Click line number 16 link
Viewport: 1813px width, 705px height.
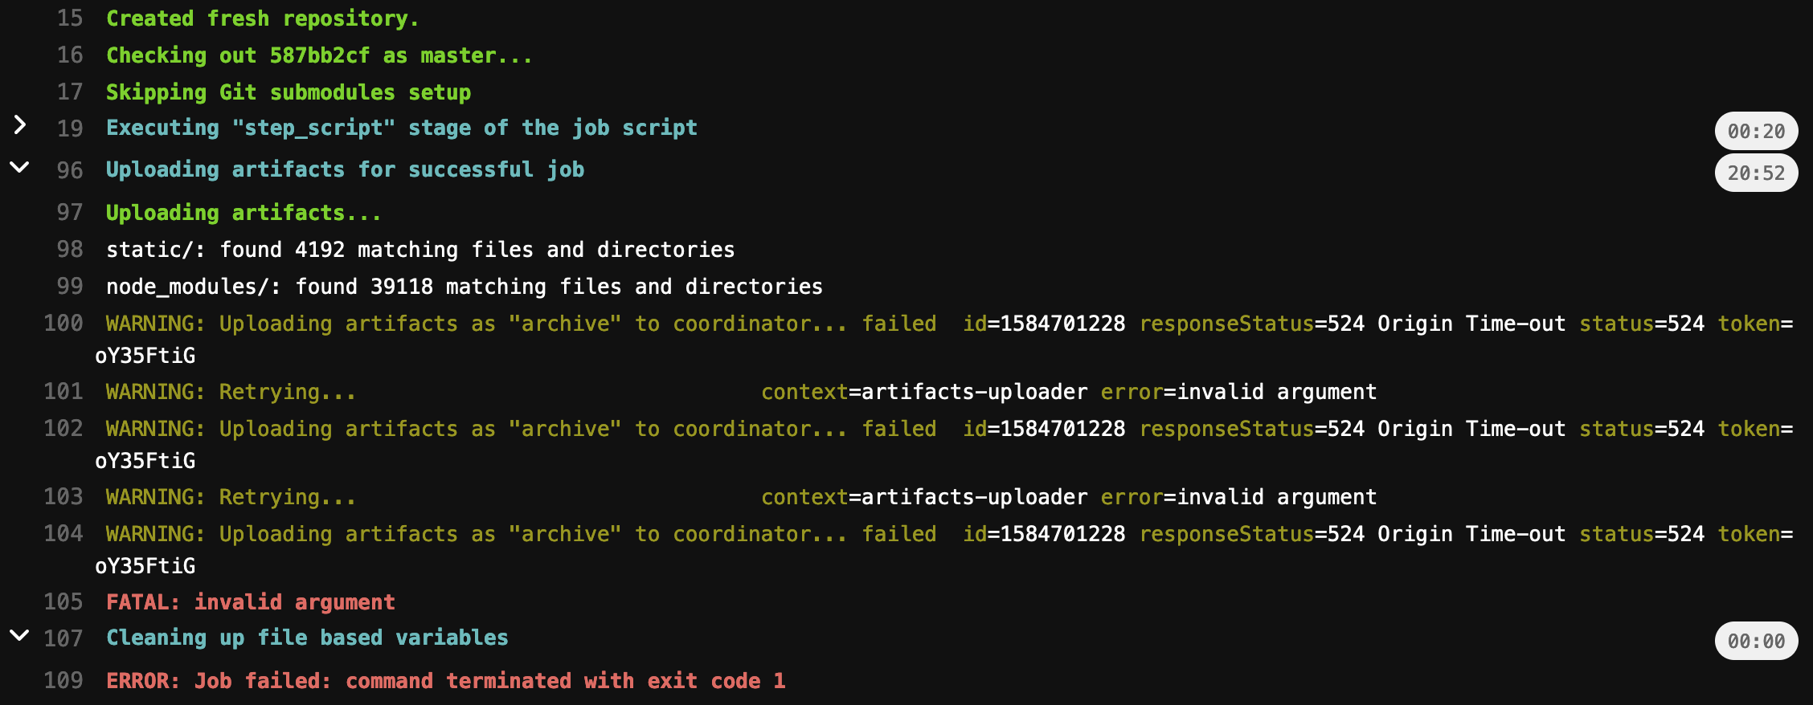(x=70, y=55)
